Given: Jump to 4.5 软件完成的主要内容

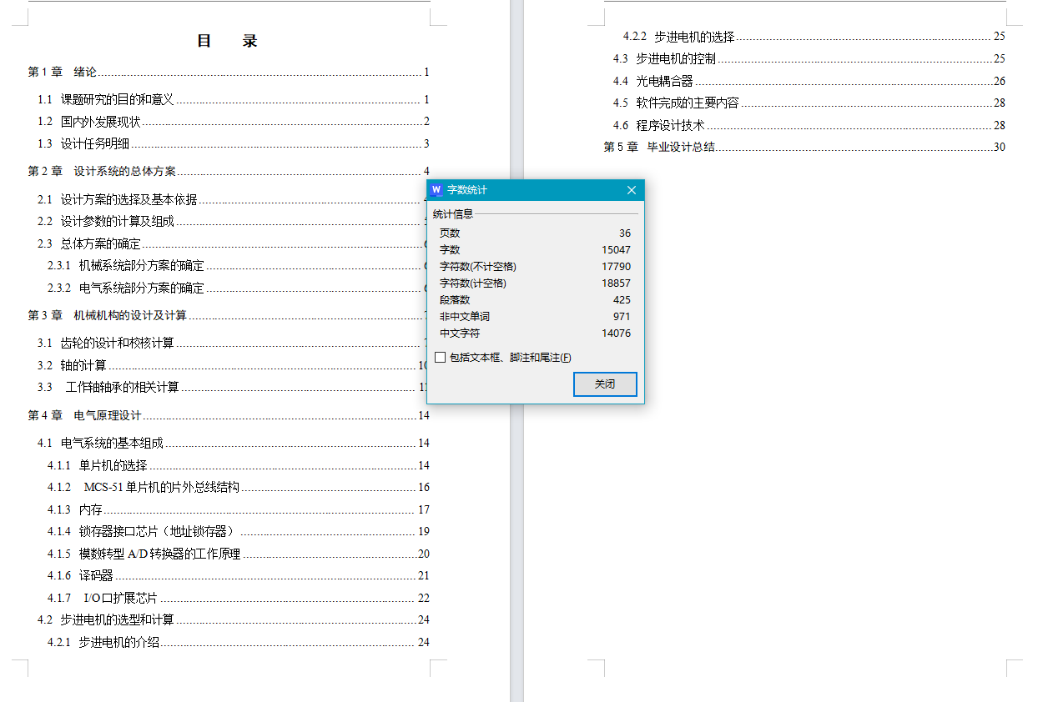Looking at the screenshot, I should [809, 103].
